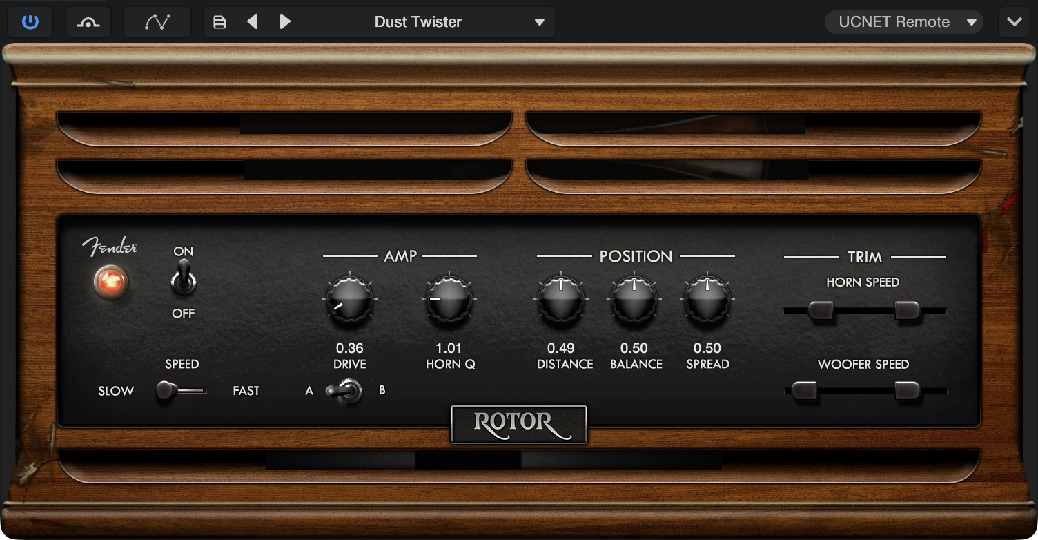Click the Fender logo
1038x540 pixels.
click(110, 247)
